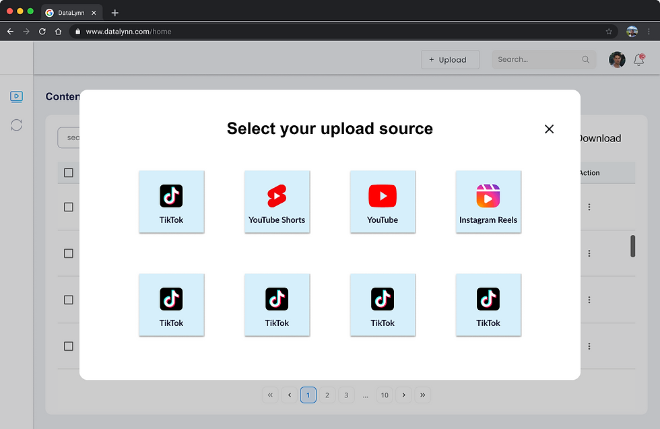Go to page 10

[x=385, y=395]
